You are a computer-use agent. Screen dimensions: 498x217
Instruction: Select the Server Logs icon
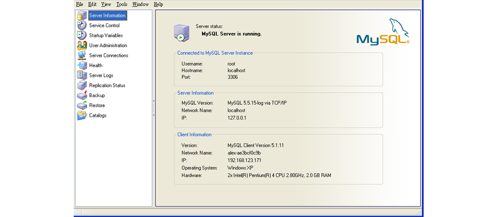pyautogui.click(x=82, y=75)
